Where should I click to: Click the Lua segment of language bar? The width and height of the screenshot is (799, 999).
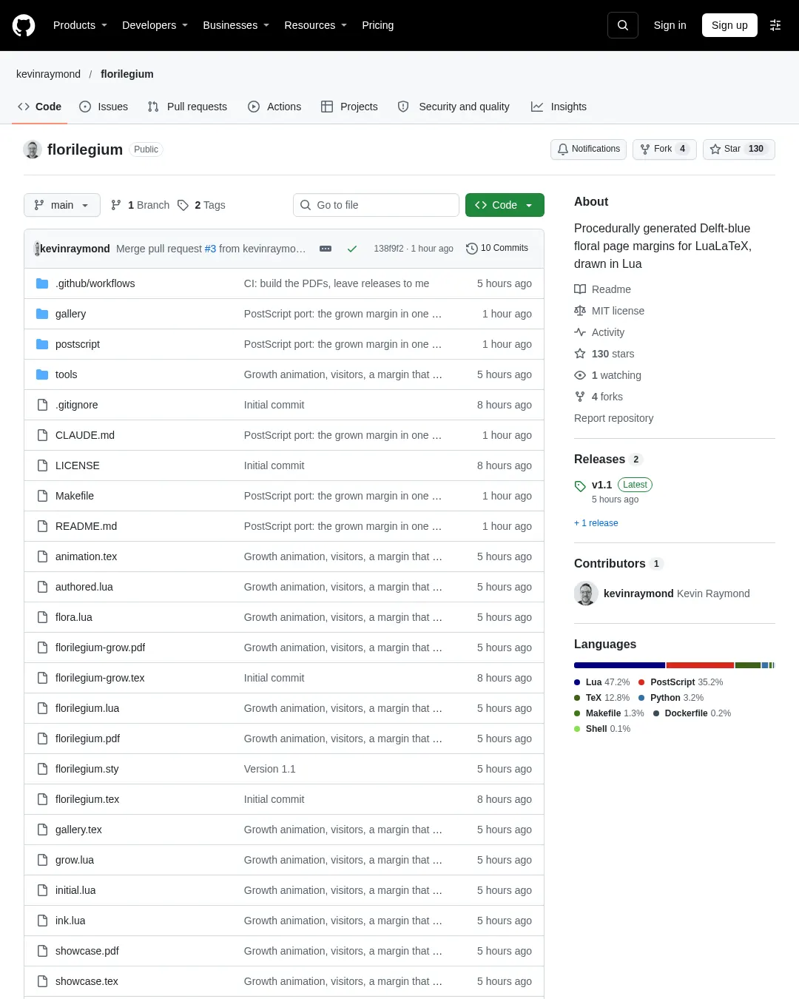pyautogui.click(x=619, y=665)
